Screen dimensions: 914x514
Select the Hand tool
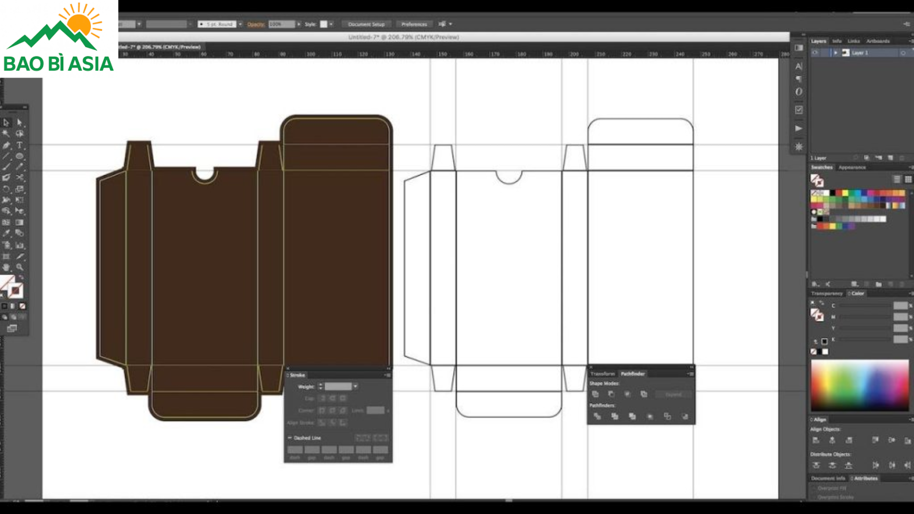click(6, 267)
